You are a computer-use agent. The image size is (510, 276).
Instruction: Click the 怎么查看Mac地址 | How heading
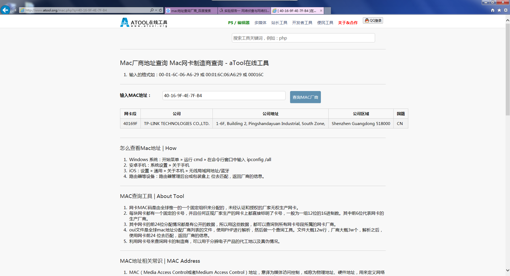pos(148,148)
